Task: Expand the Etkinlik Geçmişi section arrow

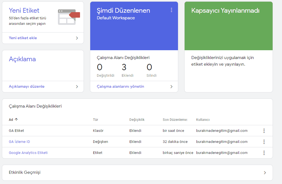Action: pos(265,173)
